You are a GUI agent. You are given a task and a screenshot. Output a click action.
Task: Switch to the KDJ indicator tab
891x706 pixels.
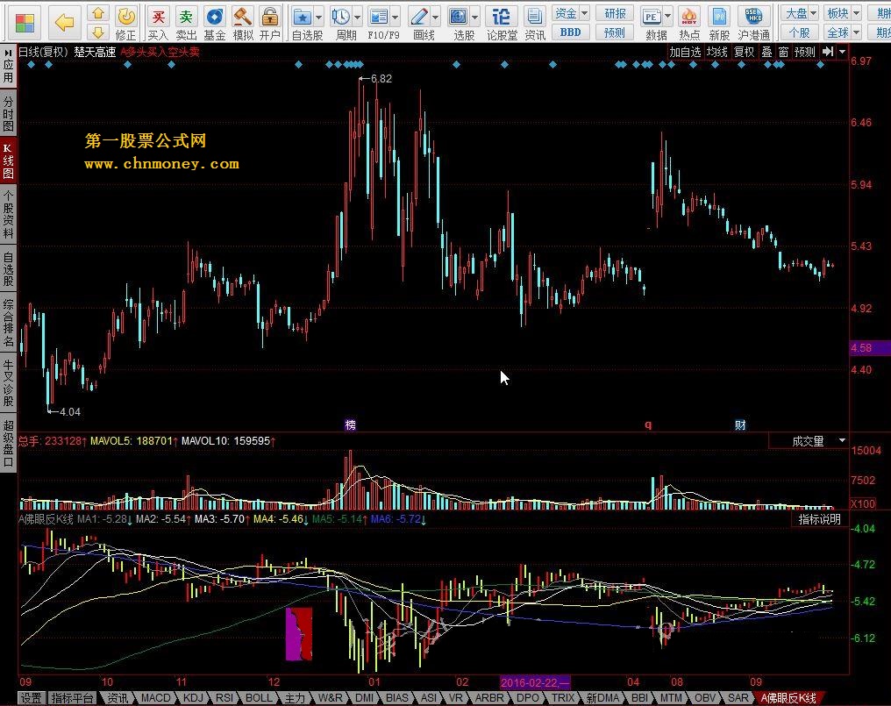click(193, 698)
